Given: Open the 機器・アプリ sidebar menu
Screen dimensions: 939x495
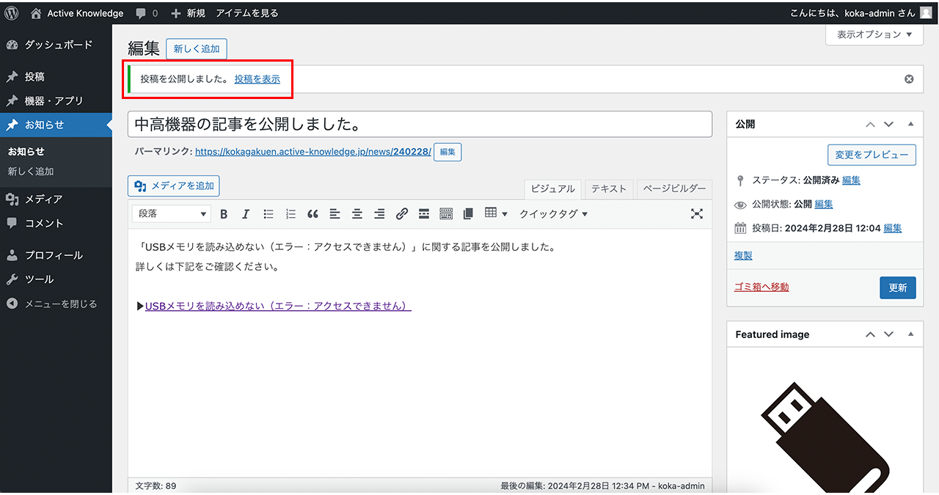Looking at the screenshot, I should 56,101.
